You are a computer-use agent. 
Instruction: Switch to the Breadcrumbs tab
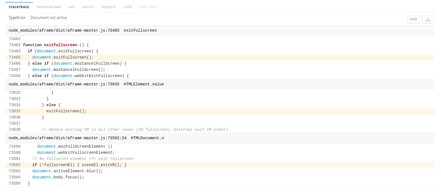pyautogui.click(x=49, y=7)
